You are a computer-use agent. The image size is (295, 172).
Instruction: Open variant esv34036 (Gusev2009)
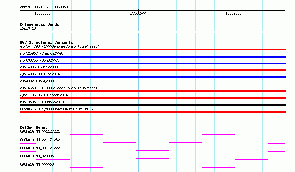(x=40, y=67)
